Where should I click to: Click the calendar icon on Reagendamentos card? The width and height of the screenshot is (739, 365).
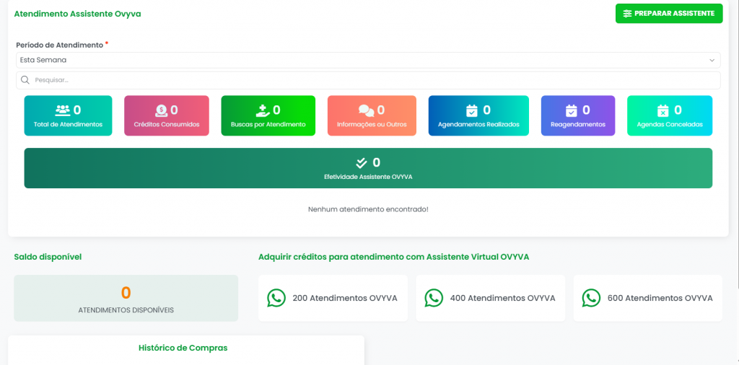tap(571, 110)
